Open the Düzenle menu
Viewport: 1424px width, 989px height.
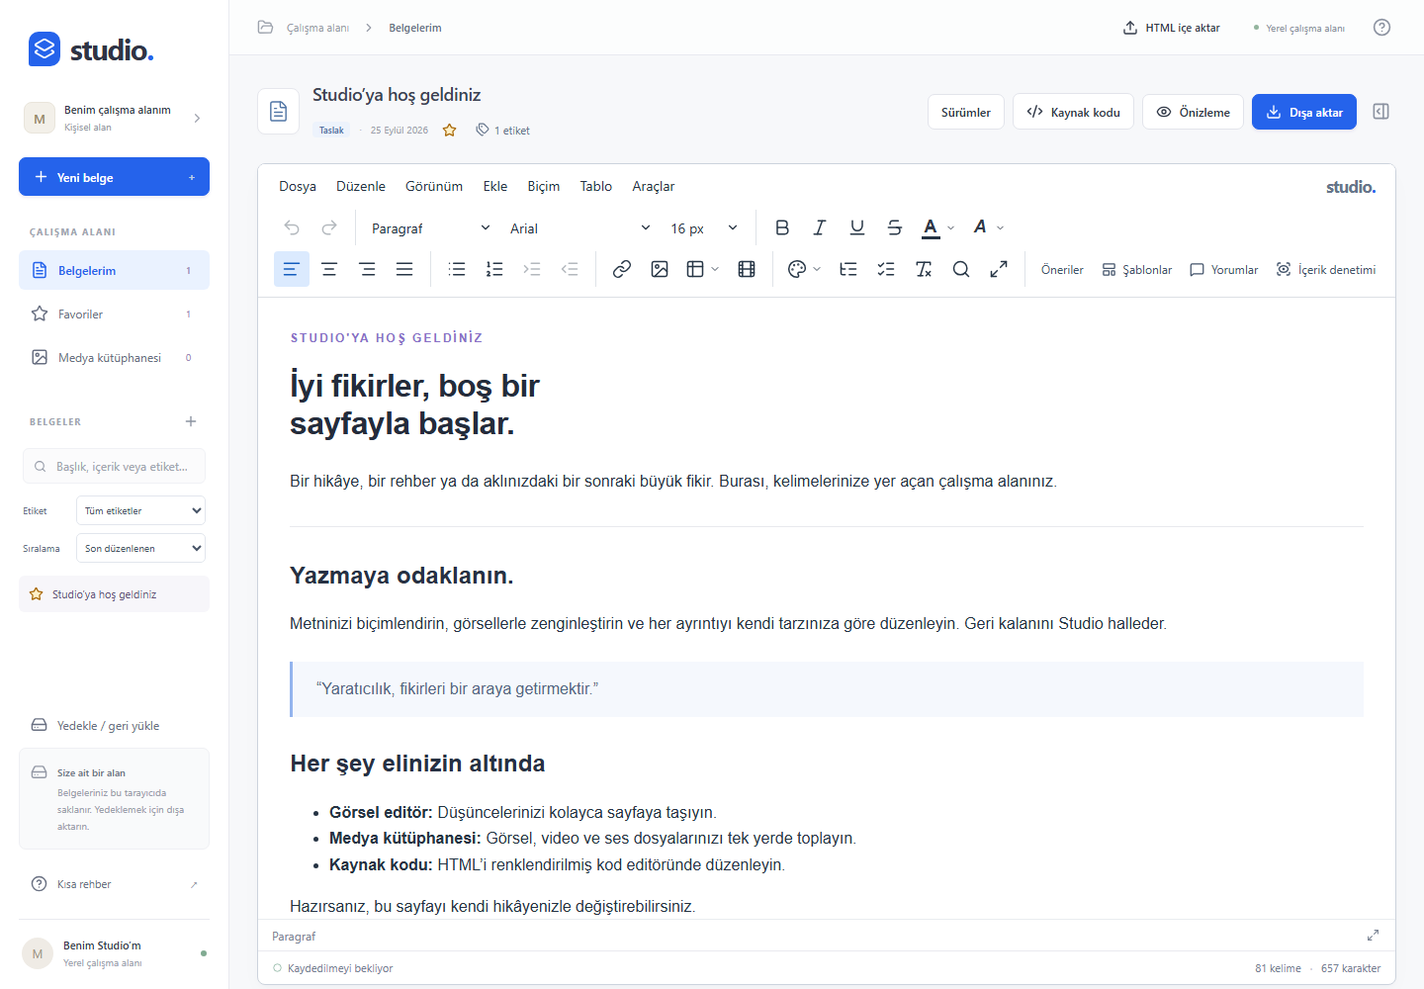point(361,186)
